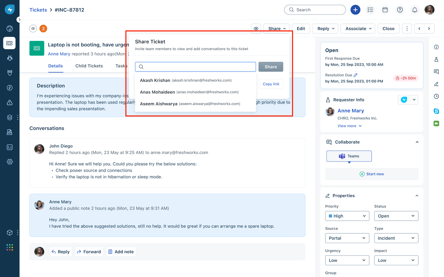Click Add note below the conversation

121,252
